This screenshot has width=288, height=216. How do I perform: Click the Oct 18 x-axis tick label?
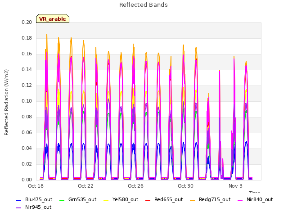(x=36, y=186)
